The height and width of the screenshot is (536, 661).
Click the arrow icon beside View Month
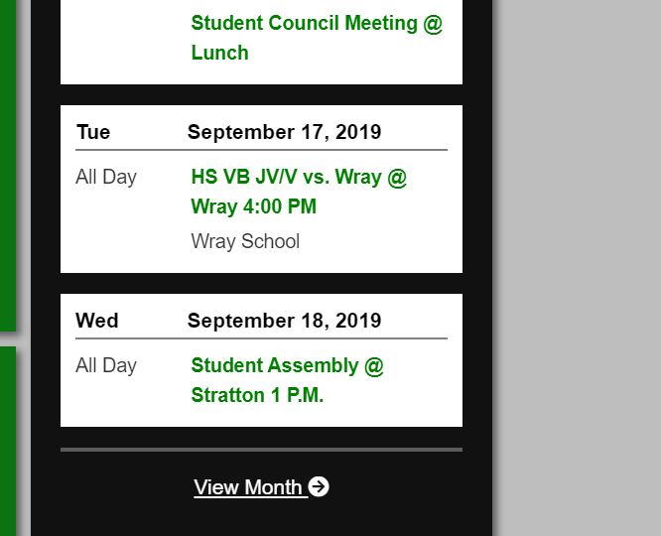point(319,486)
